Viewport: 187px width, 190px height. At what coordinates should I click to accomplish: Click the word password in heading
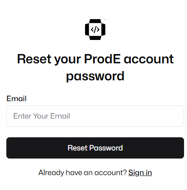point(95,77)
